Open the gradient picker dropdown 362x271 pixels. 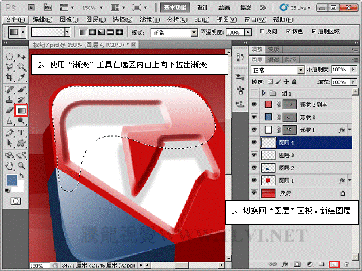[67, 32]
